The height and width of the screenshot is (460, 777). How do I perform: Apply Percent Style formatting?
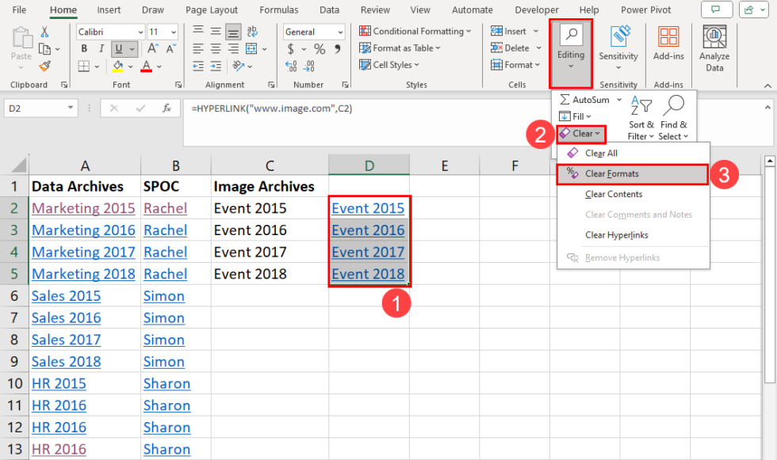click(319, 48)
